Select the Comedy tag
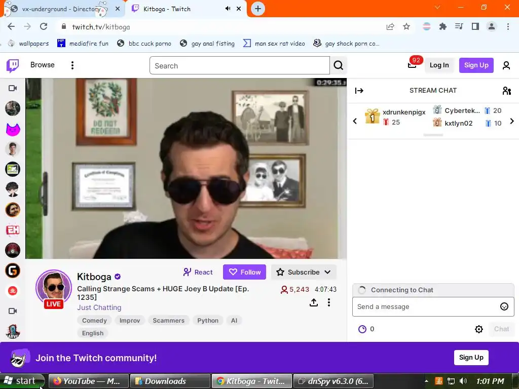The width and height of the screenshot is (519, 389). tap(94, 320)
